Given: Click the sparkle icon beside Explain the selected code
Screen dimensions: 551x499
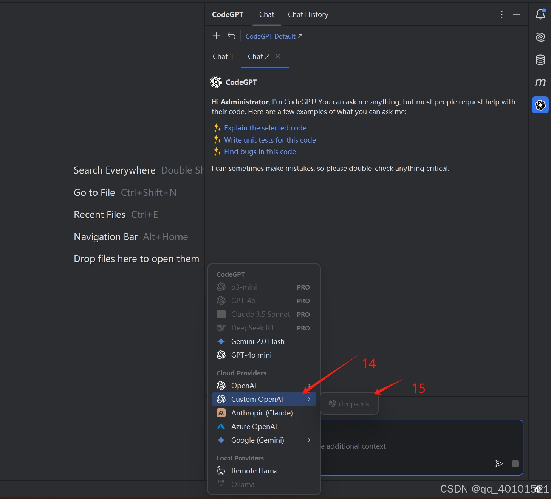Looking at the screenshot, I should (x=217, y=127).
